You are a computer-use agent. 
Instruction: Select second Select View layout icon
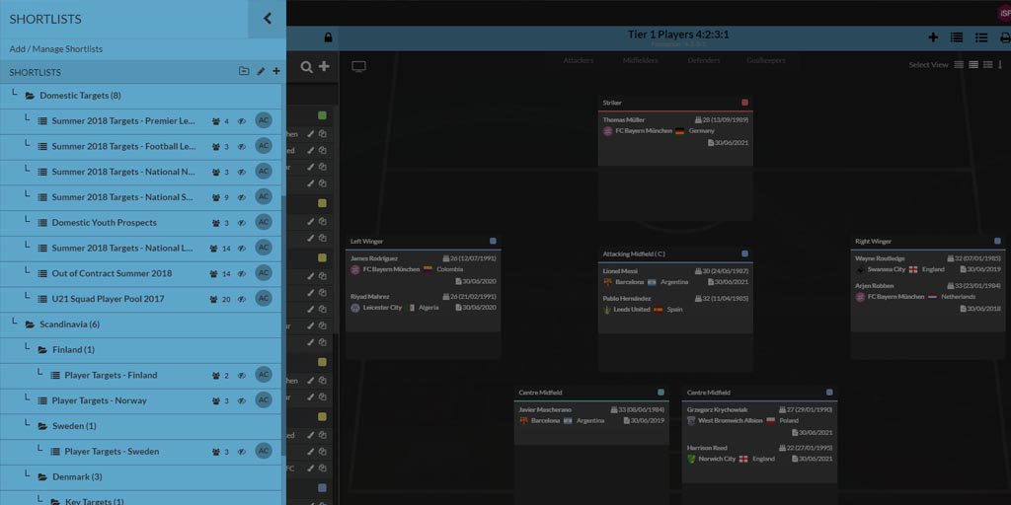(x=973, y=64)
